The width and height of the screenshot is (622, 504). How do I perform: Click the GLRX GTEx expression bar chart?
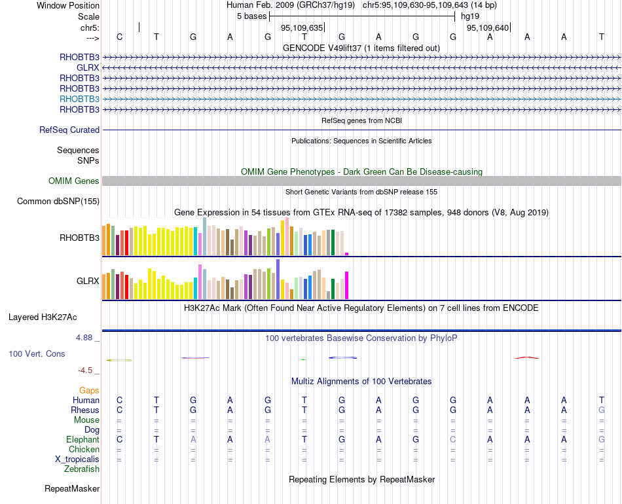coord(225,279)
